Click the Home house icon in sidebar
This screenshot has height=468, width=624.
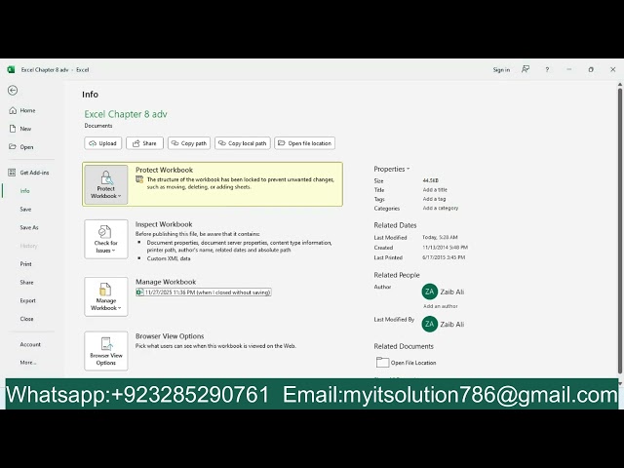pyautogui.click(x=13, y=110)
